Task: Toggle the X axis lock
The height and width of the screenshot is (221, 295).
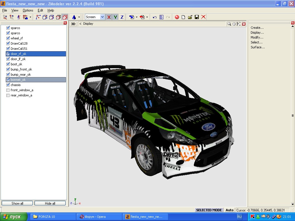Action: point(109,17)
